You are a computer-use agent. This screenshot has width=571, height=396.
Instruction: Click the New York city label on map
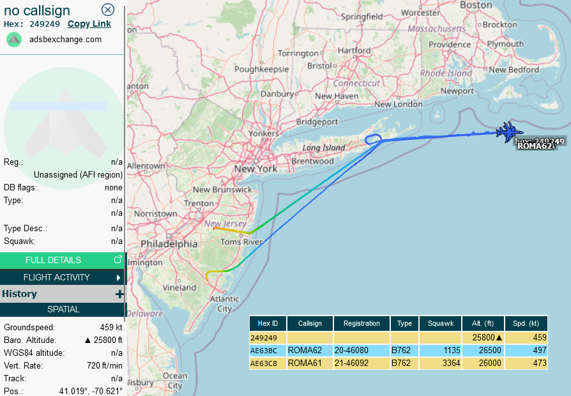(256, 169)
